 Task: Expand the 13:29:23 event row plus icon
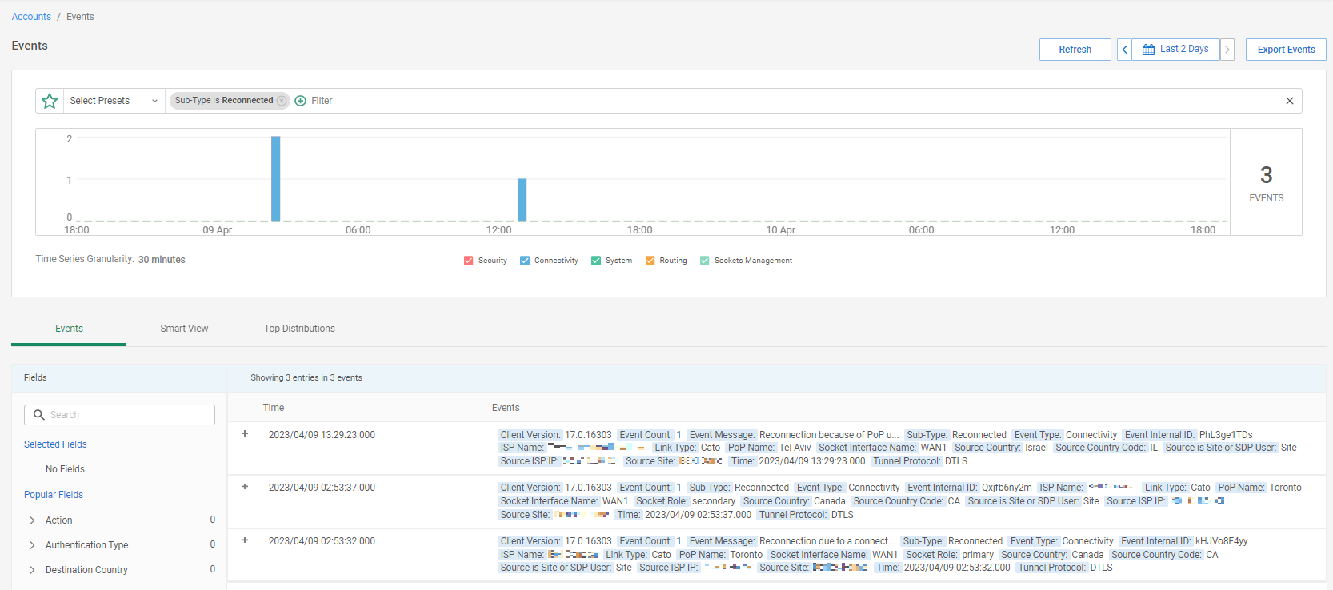(245, 434)
